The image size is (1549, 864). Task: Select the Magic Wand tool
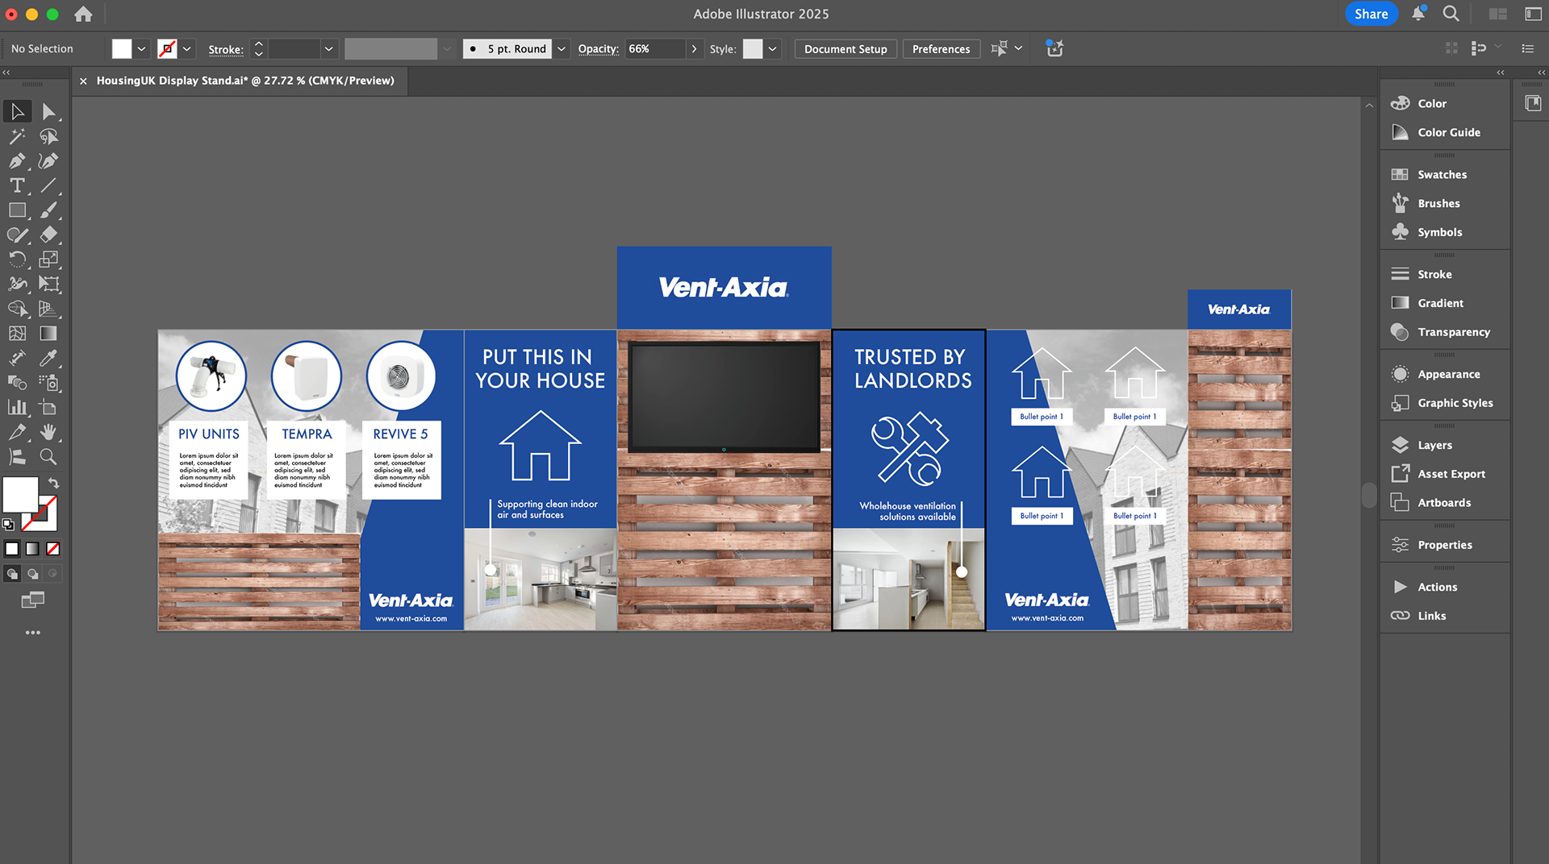click(17, 136)
